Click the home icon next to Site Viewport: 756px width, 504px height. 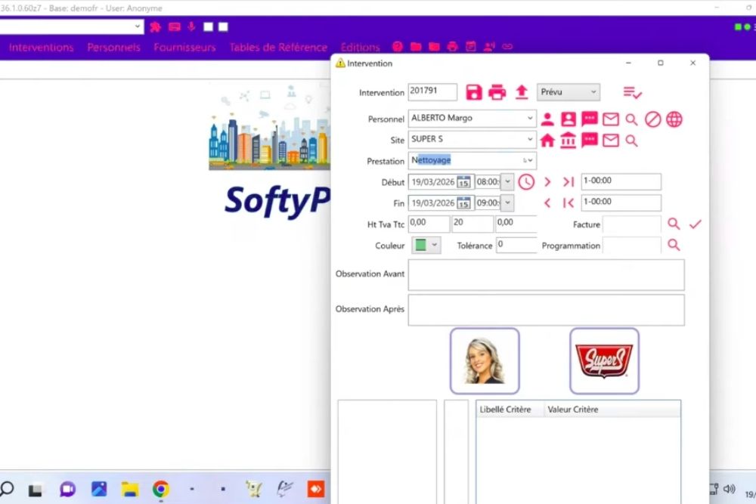point(548,140)
